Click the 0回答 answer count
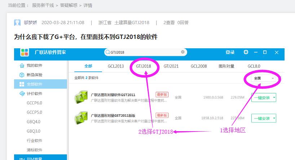Screen dimensions: 295x160 (x=183, y=23)
